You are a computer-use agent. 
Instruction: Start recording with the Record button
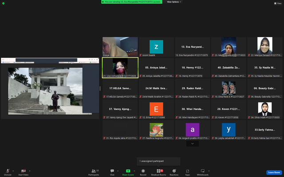[143, 172]
